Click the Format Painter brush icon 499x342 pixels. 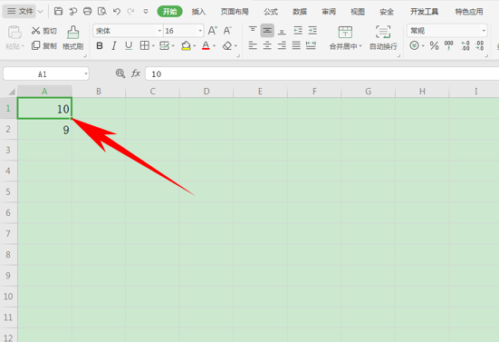click(72, 33)
